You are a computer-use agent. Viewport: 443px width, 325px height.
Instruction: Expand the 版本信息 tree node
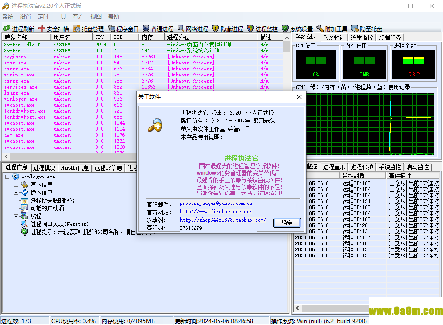tap(16, 192)
